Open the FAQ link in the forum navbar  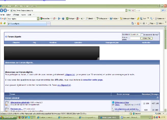[x=34, y=42]
